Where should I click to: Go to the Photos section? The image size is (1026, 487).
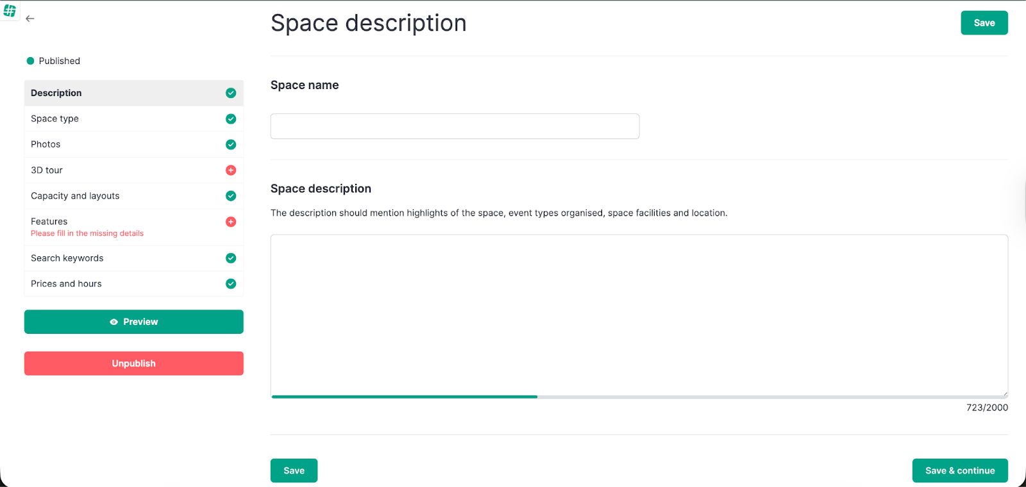pos(46,145)
